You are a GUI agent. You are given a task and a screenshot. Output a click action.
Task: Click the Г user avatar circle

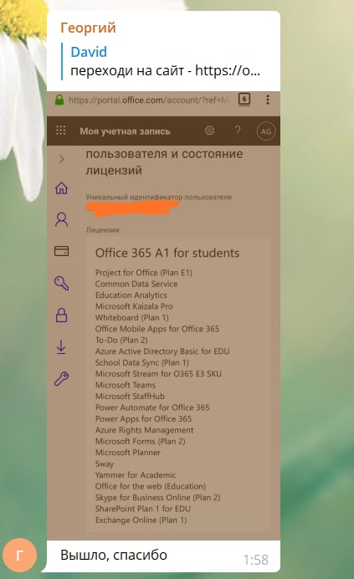pos(19,555)
